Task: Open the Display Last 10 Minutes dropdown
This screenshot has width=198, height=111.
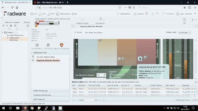Action: [184, 32]
